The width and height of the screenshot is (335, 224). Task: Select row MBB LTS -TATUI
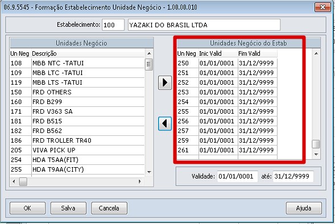(x=77, y=82)
